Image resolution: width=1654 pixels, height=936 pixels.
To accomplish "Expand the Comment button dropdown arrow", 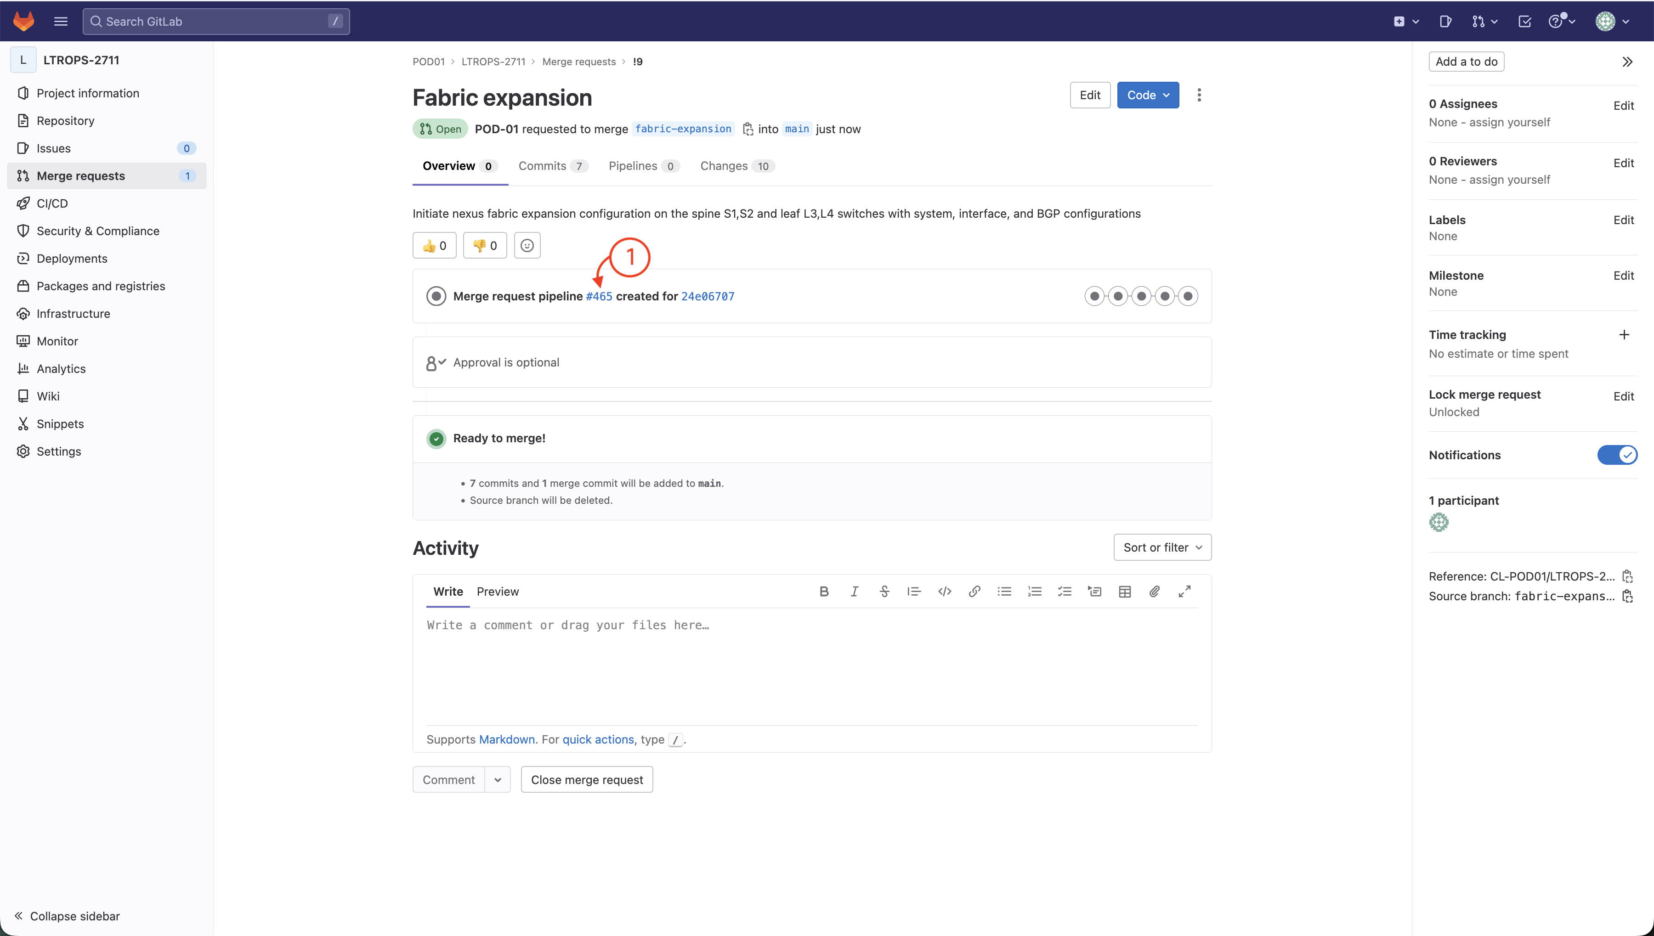I will click(x=498, y=780).
